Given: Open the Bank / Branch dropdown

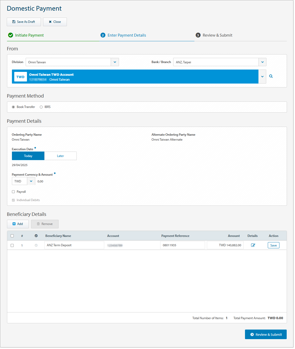Looking at the screenshot, I should coord(262,62).
